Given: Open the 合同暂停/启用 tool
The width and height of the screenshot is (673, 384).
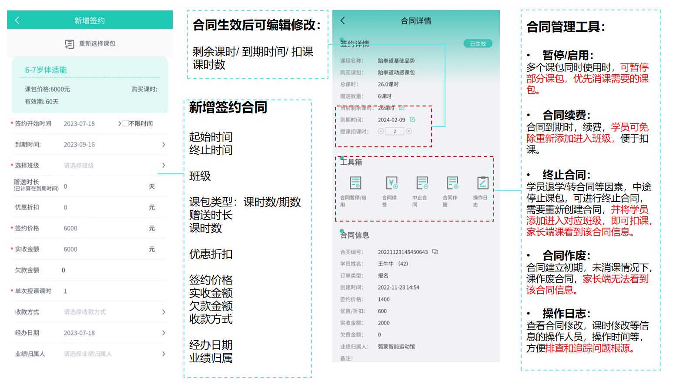Looking at the screenshot, I should tap(355, 183).
